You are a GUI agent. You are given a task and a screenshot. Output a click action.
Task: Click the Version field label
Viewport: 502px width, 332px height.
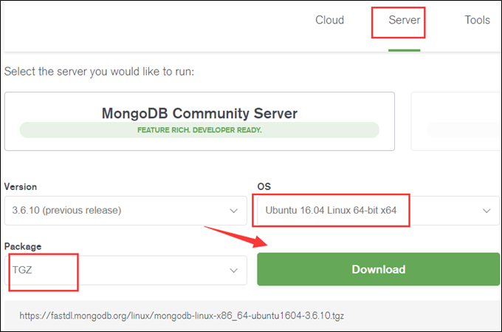pyautogui.click(x=21, y=187)
